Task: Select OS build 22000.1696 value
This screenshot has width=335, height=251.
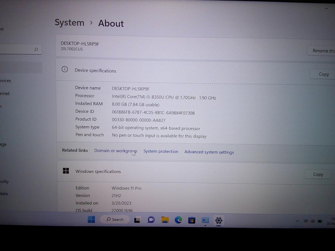Action: click(122, 210)
